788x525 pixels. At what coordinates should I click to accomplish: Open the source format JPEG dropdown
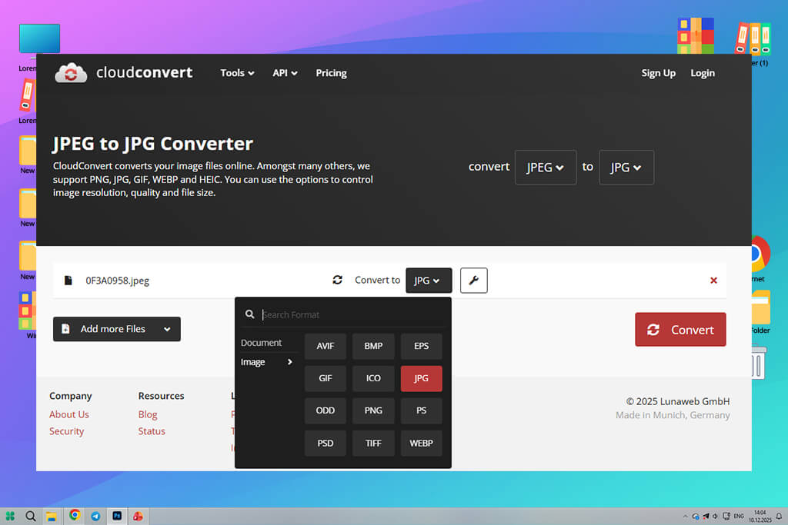pos(546,167)
